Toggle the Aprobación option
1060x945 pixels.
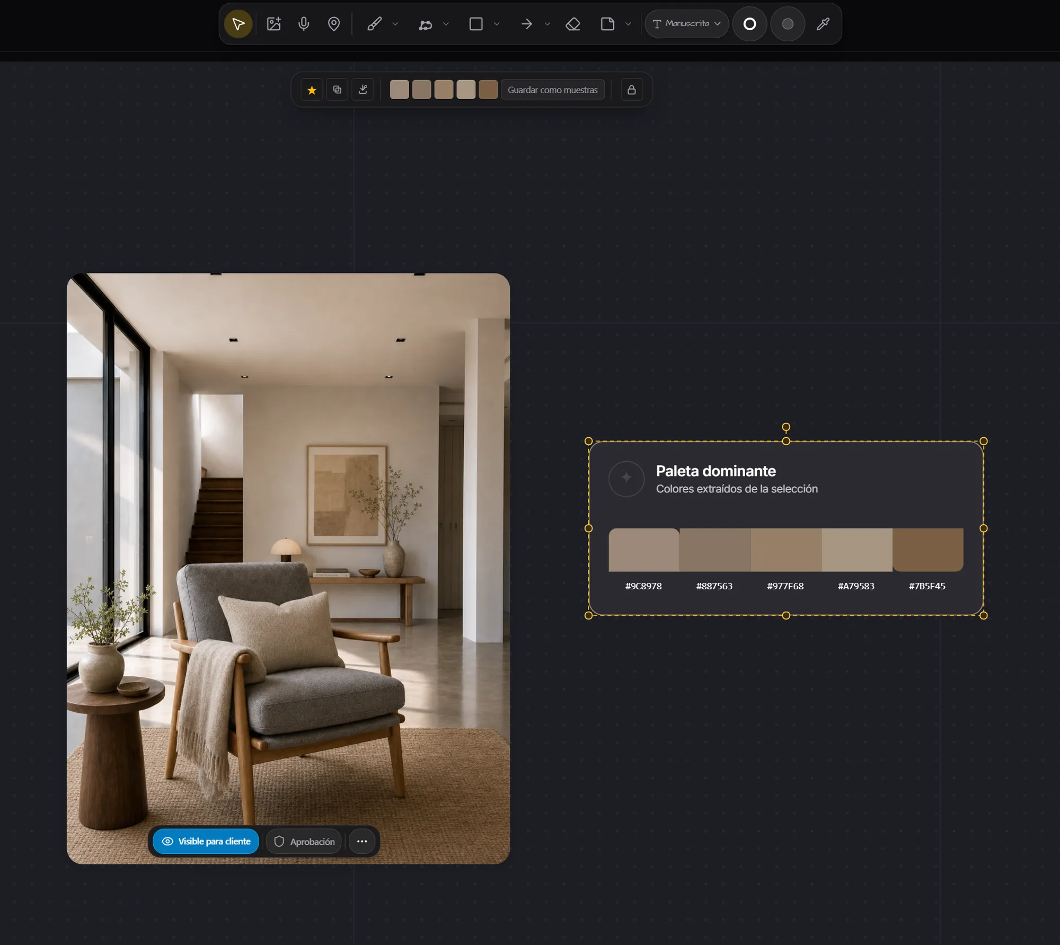tap(304, 841)
